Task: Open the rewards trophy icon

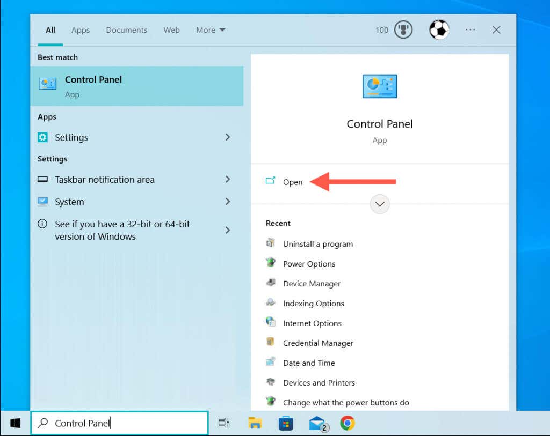Action: click(x=403, y=30)
